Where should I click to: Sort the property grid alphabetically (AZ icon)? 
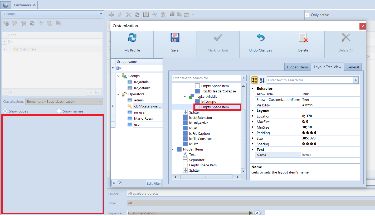pos(262,80)
